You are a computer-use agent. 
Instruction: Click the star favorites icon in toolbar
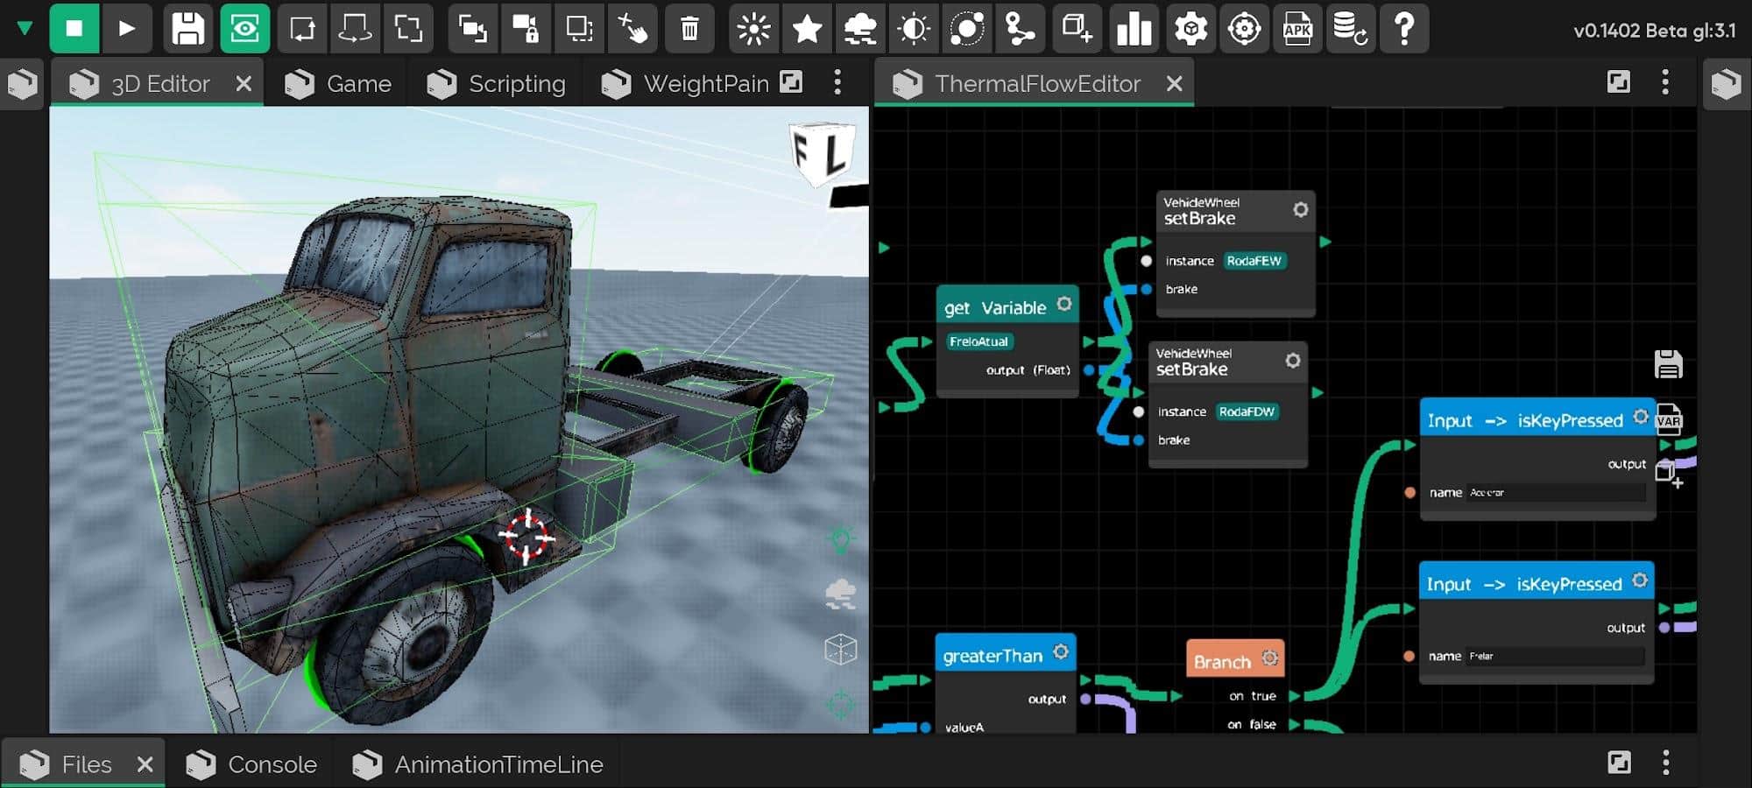coord(806,29)
